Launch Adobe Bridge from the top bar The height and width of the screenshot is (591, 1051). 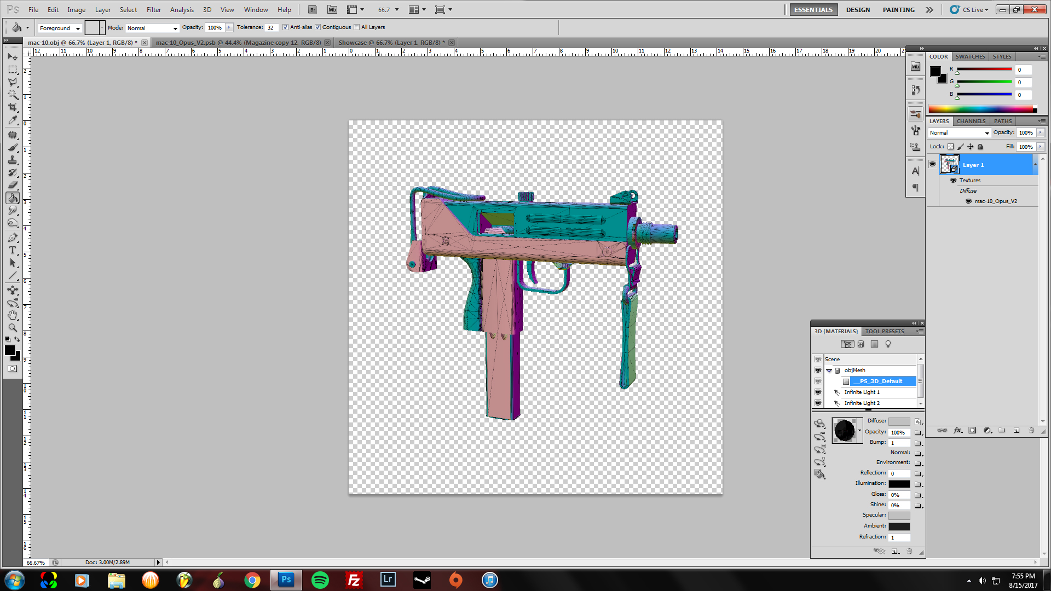point(312,9)
